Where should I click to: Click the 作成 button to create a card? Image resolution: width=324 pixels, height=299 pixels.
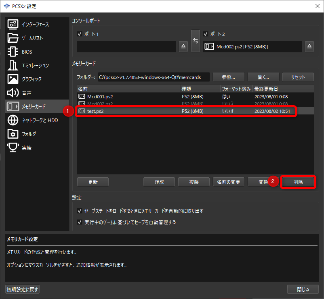click(159, 182)
